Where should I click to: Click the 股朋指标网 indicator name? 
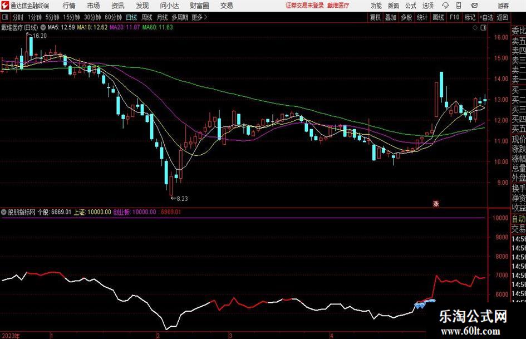(x=22, y=212)
